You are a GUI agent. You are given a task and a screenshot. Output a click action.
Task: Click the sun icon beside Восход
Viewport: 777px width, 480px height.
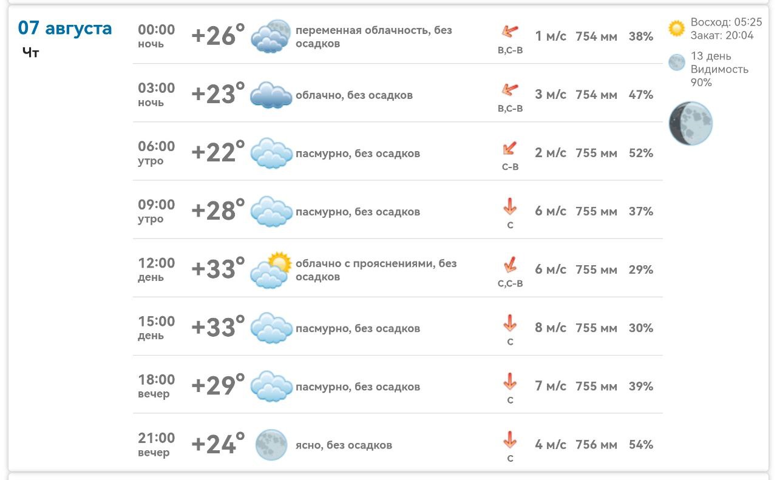[676, 29]
